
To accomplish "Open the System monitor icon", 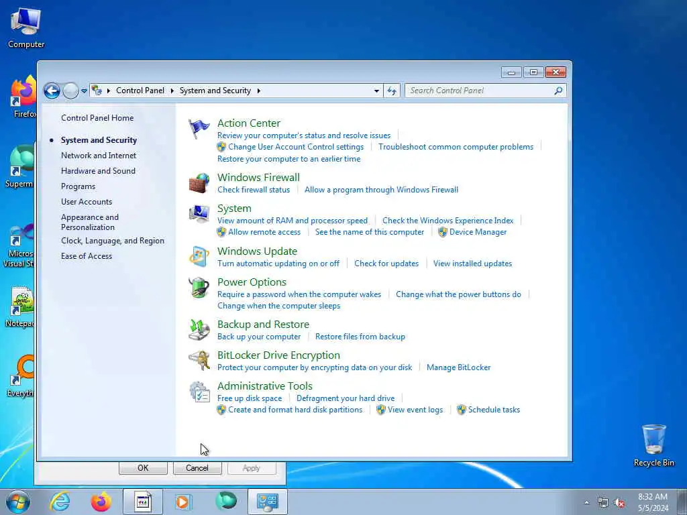I will (199, 214).
